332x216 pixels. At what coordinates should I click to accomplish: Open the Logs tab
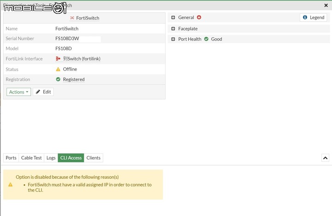[x=51, y=158]
